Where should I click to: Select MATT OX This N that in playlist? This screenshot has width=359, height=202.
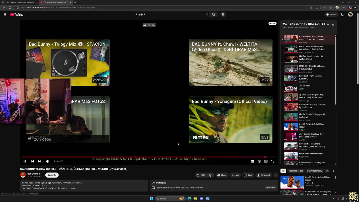[309, 69]
